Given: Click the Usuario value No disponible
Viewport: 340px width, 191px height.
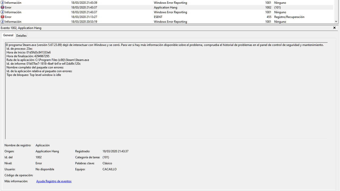Looking at the screenshot, I should (x=45, y=169).
